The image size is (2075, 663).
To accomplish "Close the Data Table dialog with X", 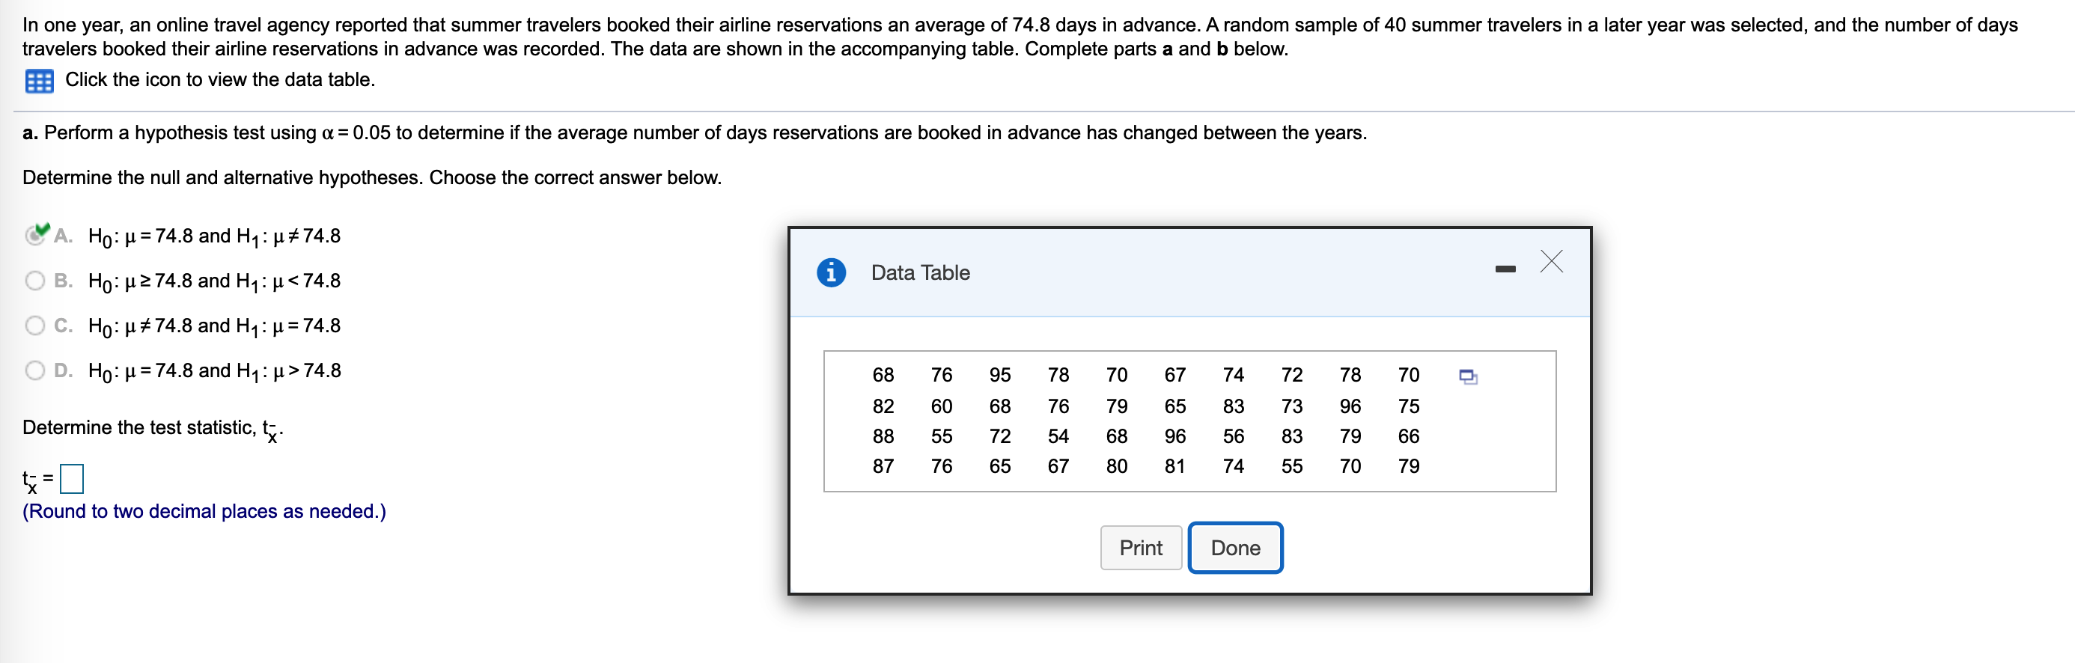I will 1550,261.
